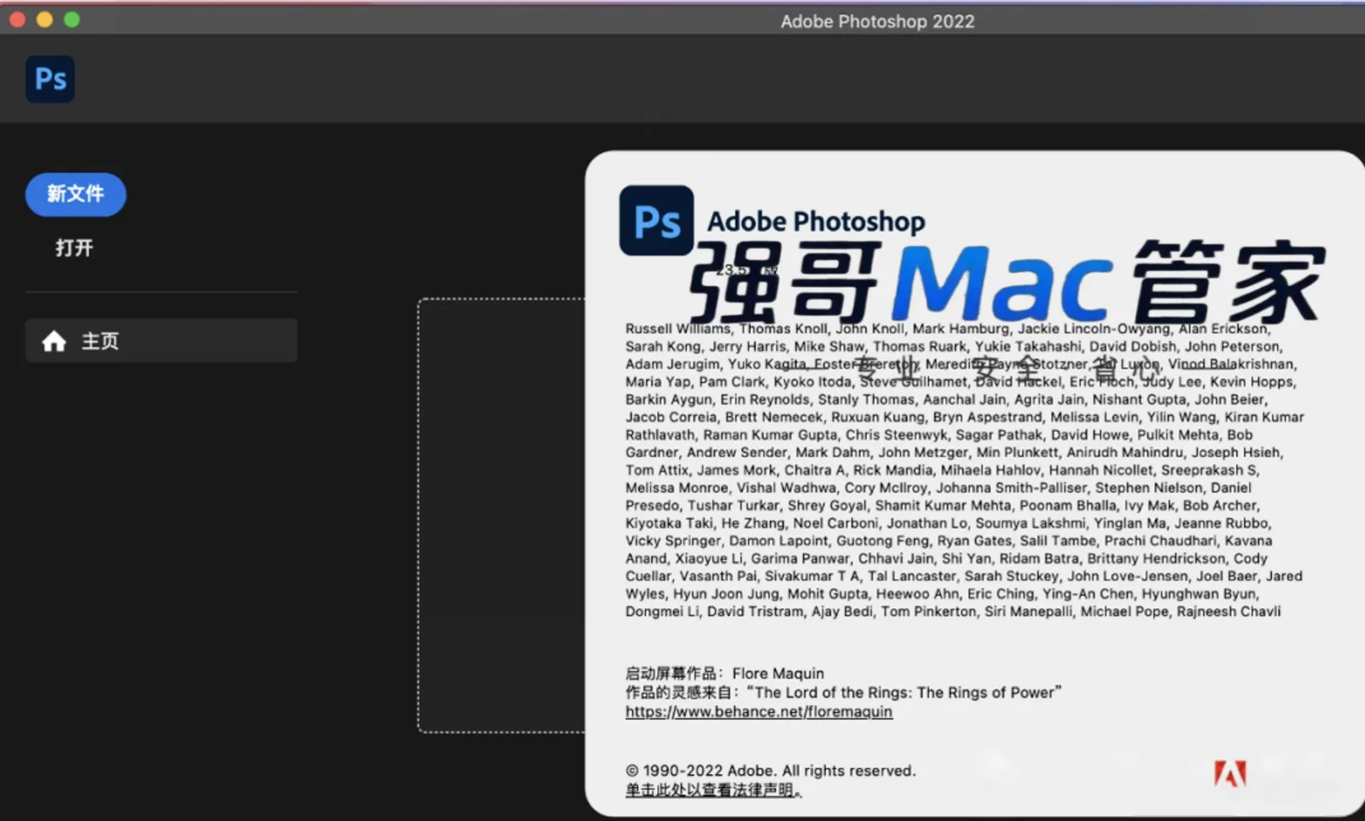The height and width of the screenshot is (821, 1365).
Task: Close the Adobe Photoshop 2022 window
Action: point(17,20)
